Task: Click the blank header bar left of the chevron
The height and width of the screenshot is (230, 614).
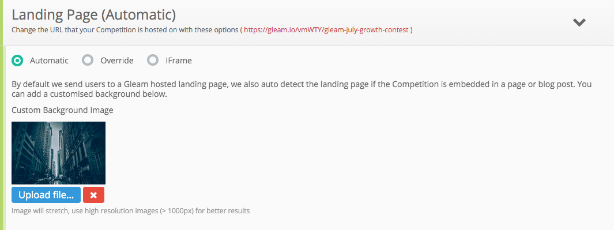Action: [x=489, y=22]
